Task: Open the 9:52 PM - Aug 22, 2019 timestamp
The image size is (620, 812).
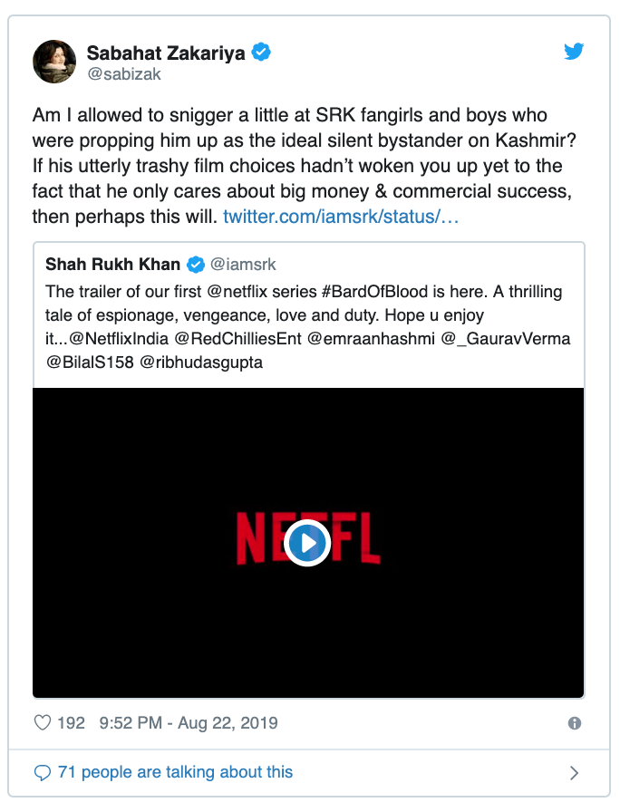Action: [189, 722]
